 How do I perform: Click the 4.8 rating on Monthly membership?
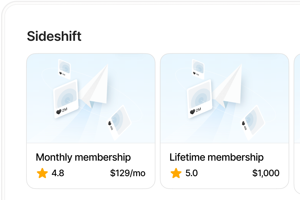point(58,173)
